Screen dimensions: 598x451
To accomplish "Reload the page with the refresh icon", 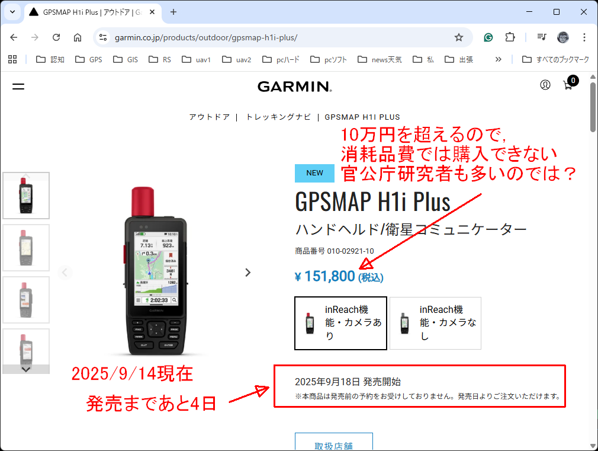I will [56, 37].
